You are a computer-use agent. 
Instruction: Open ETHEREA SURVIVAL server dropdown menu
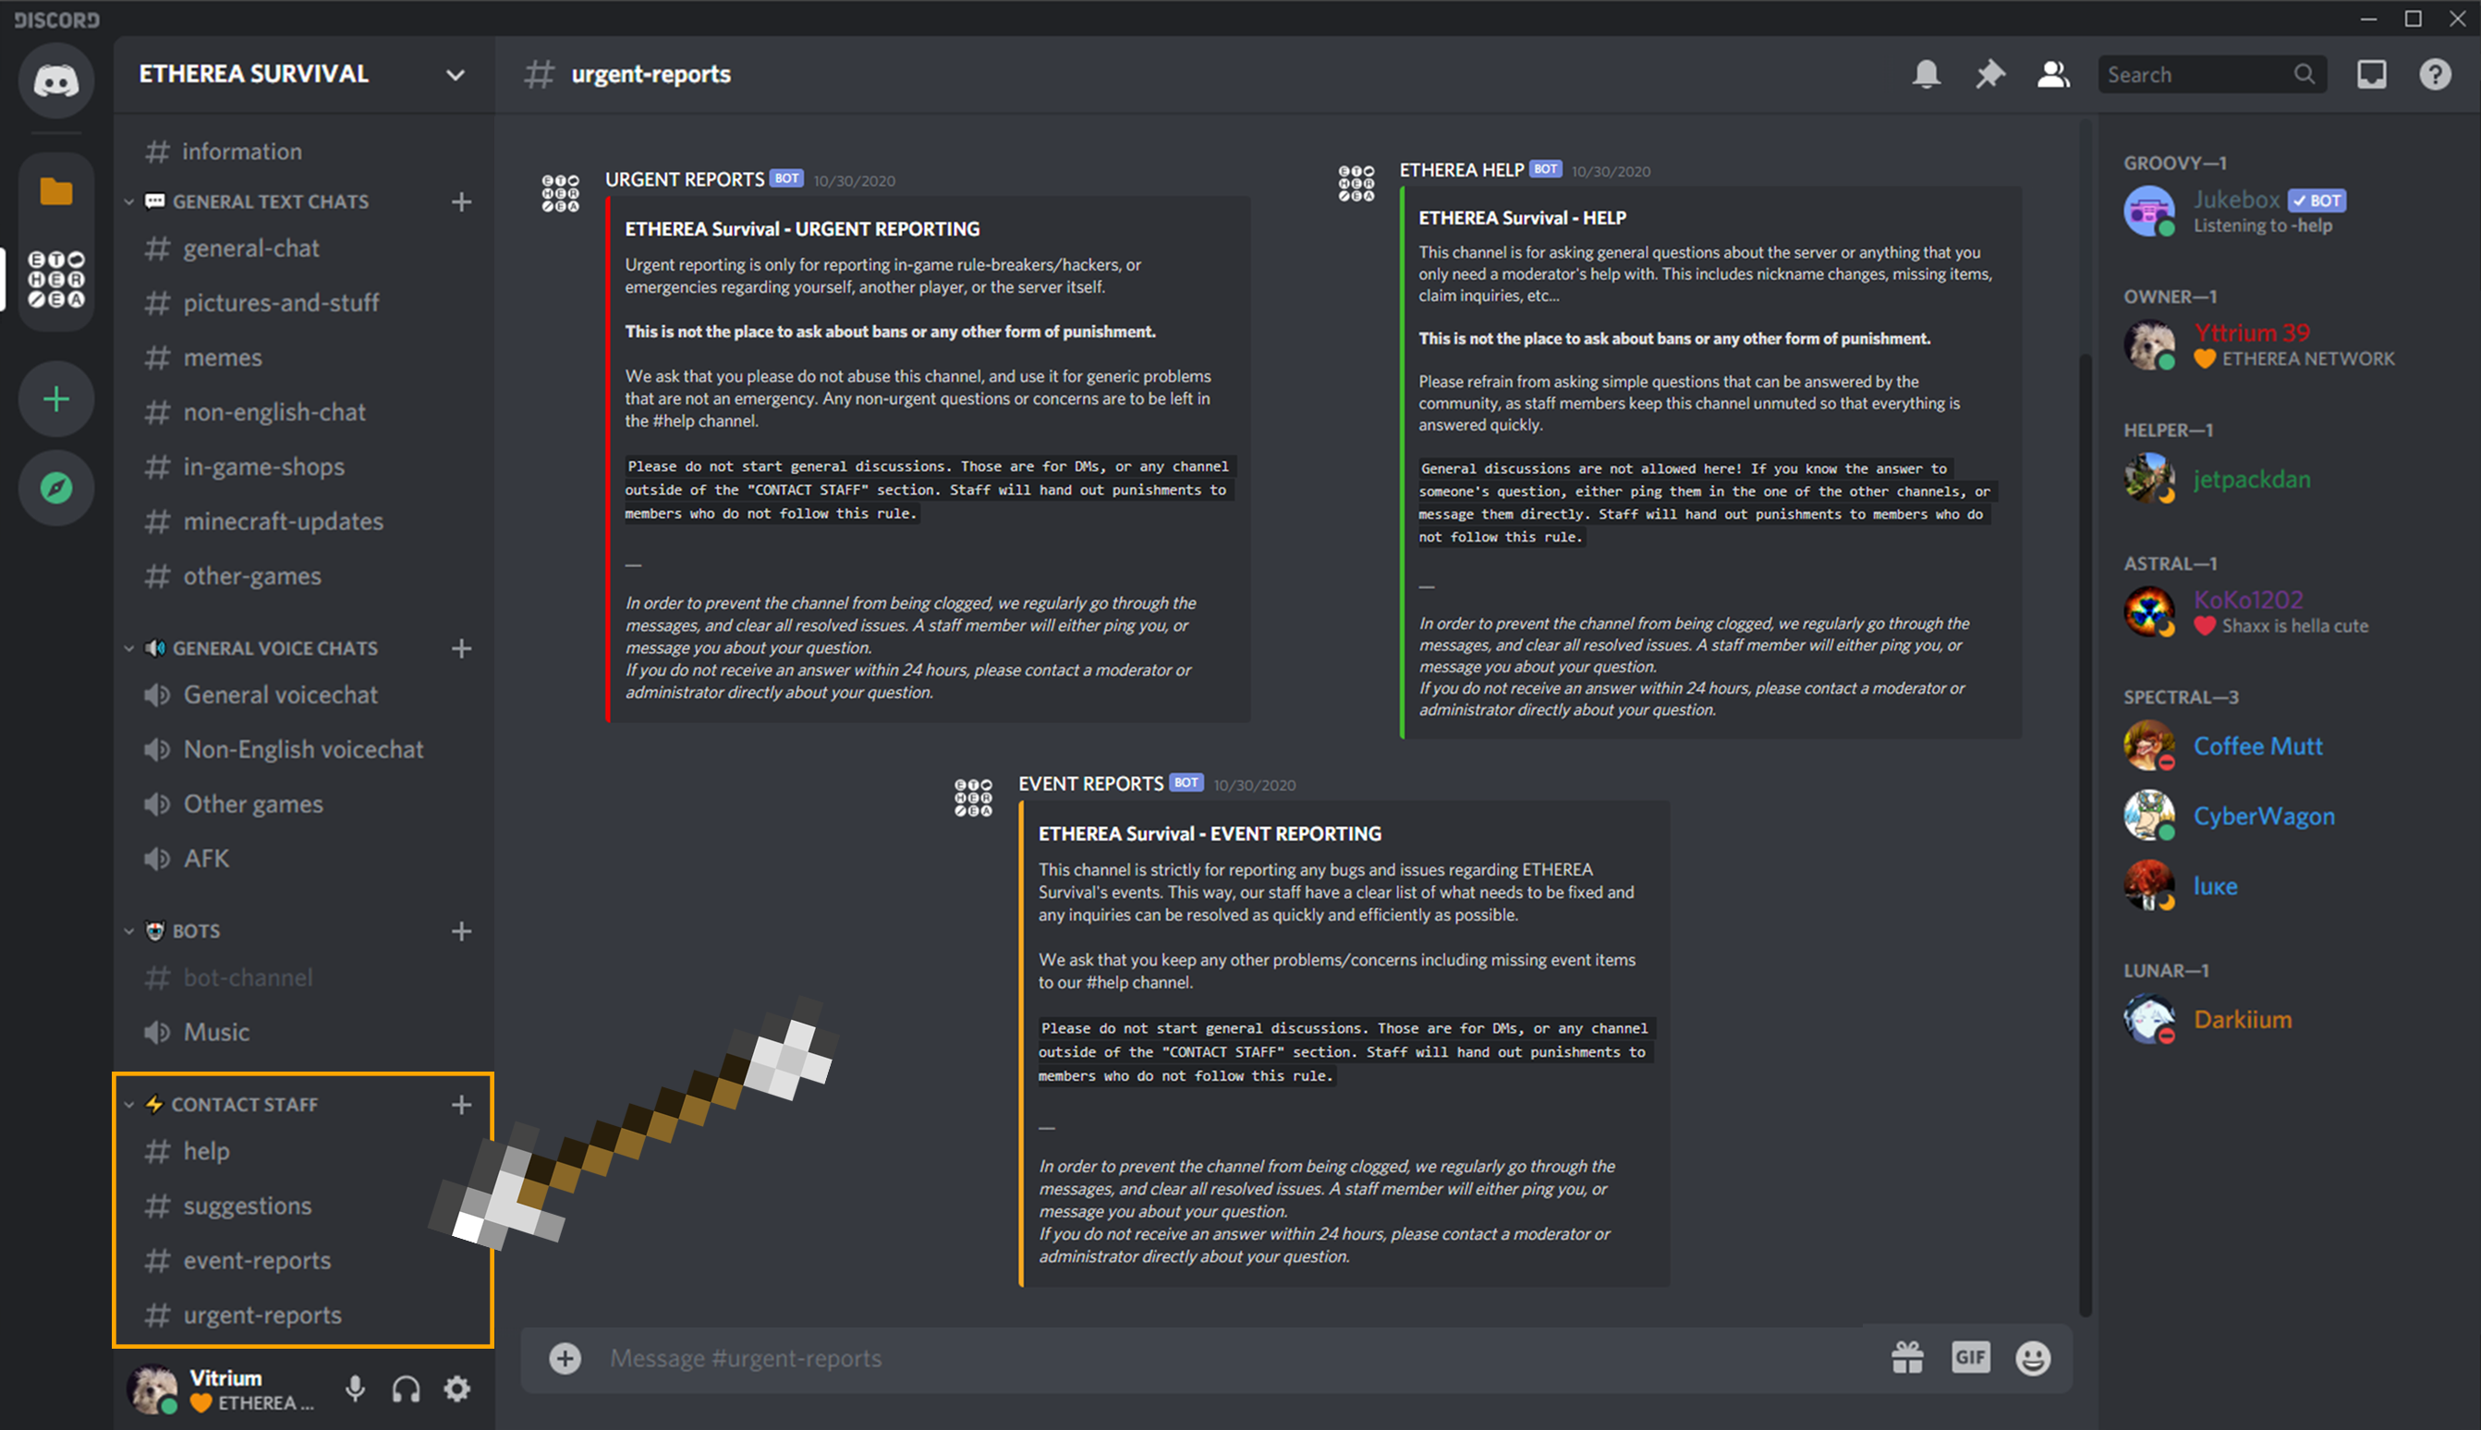[x=455, y=75]
